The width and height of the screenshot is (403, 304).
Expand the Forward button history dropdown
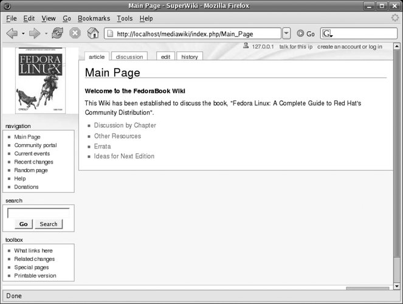point(46,33)
